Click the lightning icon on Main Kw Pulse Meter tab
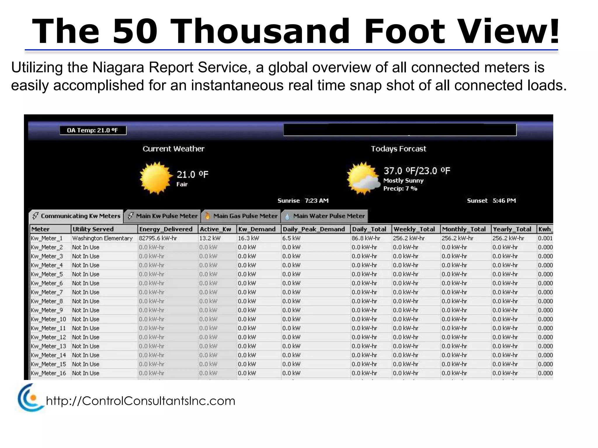Image resolution: width=598 pixels, height=448 pixels. coord(131,216)
